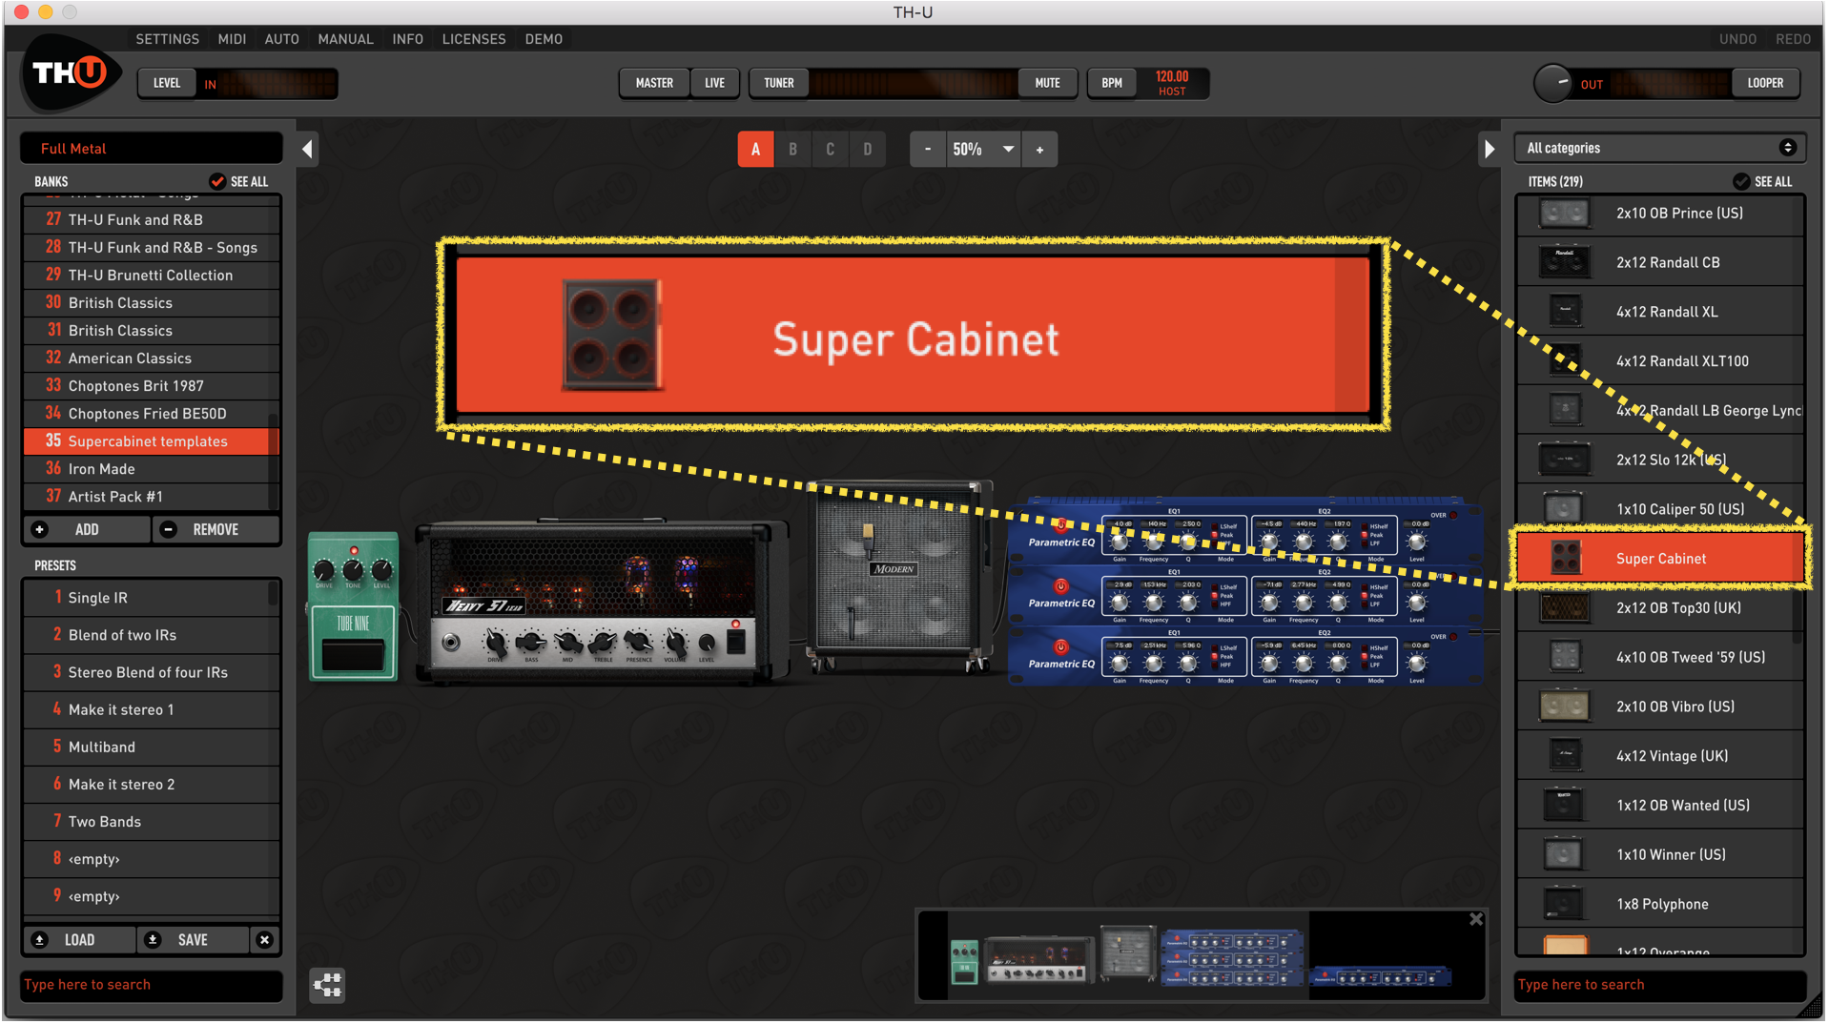This screenshot has width=1829, height=1024.
Task: Toggle the LIVE mode button
Action: pyautogui.click(x=714, y=83)
